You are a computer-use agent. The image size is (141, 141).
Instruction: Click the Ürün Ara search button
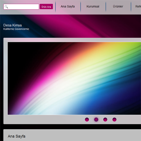click(x=46, y=6)
